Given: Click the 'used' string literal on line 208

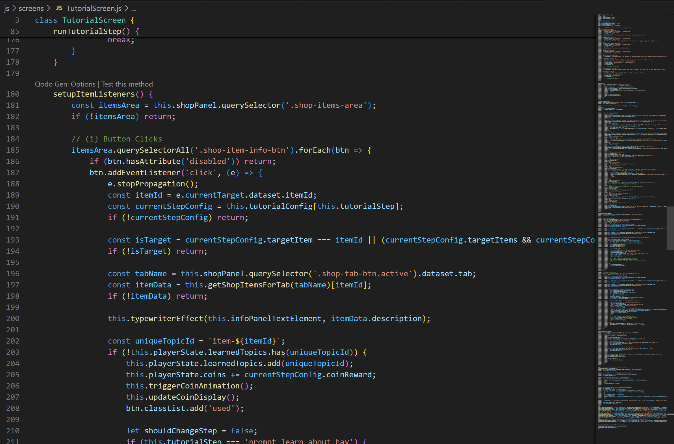Looking at the screenshot, I should coord(222,408).
